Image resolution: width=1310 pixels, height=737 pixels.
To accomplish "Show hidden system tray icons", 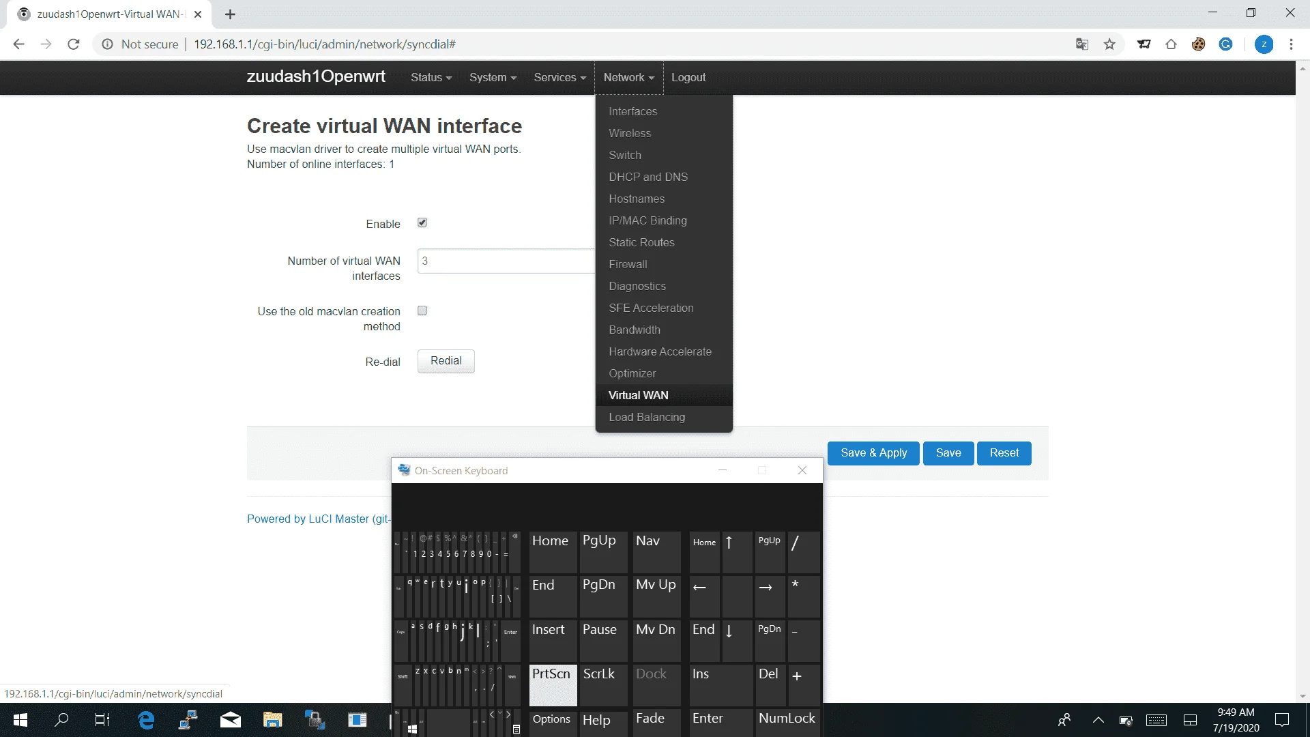I will [x=1098, y=720].
